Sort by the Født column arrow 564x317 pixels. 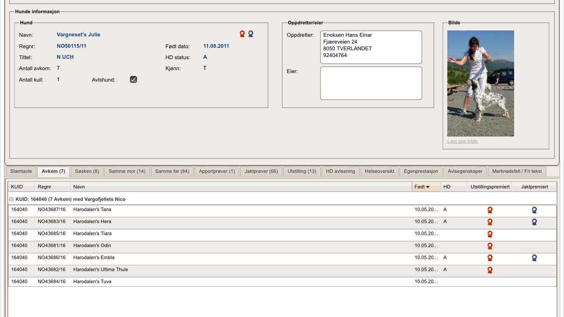pos(427,187)
